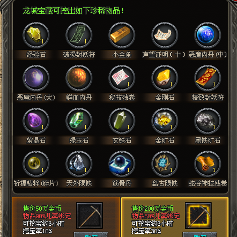Click the 小金条 gold bar icon

pos(122,35)
